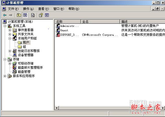
Task: Click the horizontal scrollbar left arrow
Action: 57,108
